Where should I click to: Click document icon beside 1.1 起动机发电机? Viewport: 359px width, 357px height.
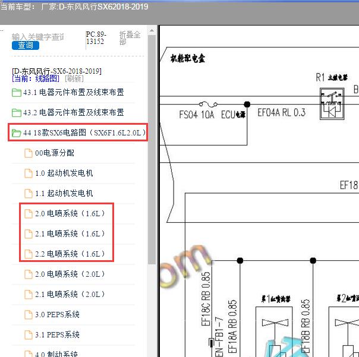(x=29, y=194)
